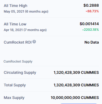Click the Total Supply value 1,320,428,309 CUMMIES
This screenshot has height=104, width=102.
point(76,85)
